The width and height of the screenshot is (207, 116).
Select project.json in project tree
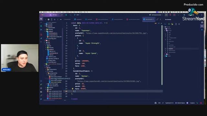click(x=51, y=60)
